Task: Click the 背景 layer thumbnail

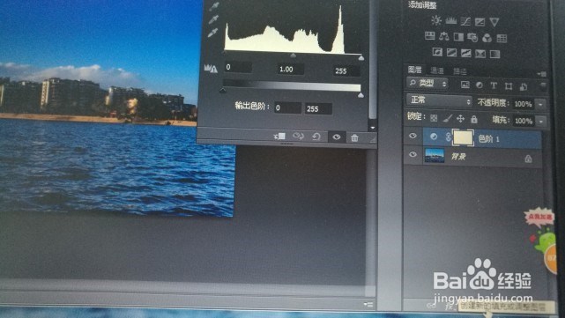Action: [x=435, y=156]
